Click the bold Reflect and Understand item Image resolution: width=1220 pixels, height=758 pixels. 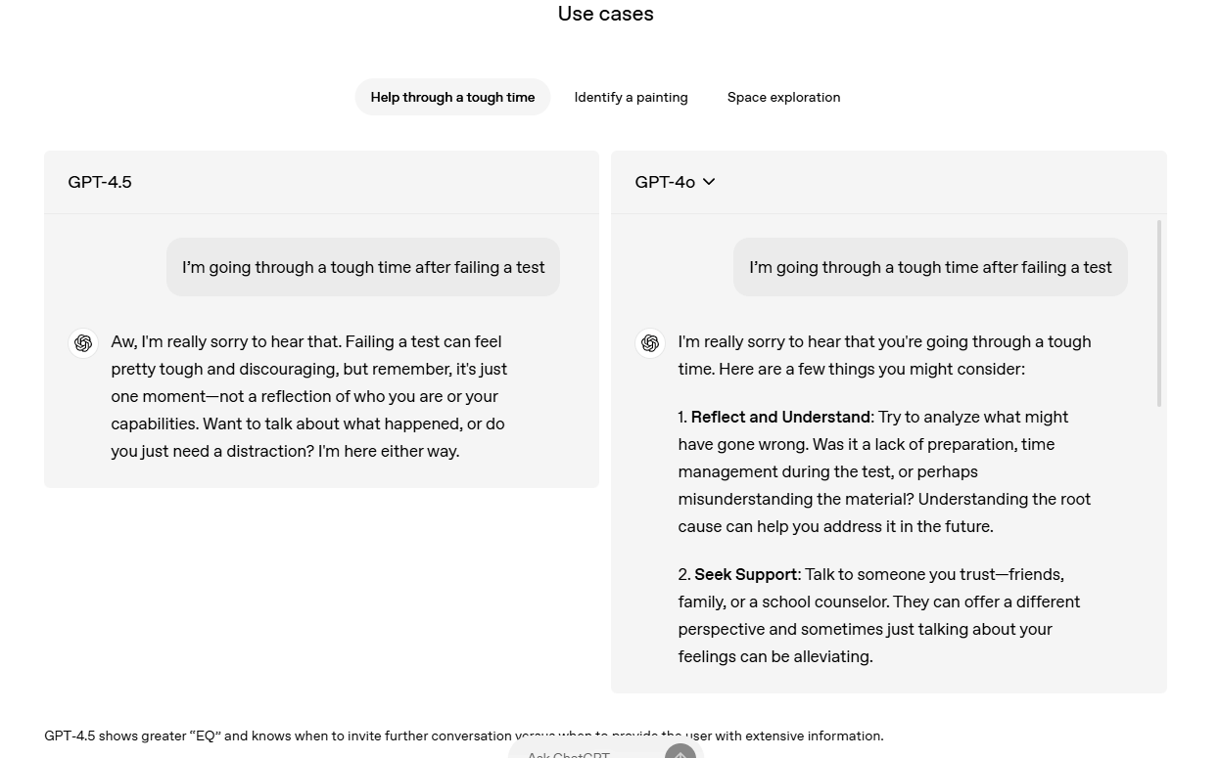point(780,418)
